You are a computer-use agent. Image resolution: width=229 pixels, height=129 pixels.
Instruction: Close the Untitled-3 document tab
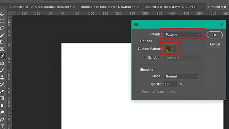202,7
